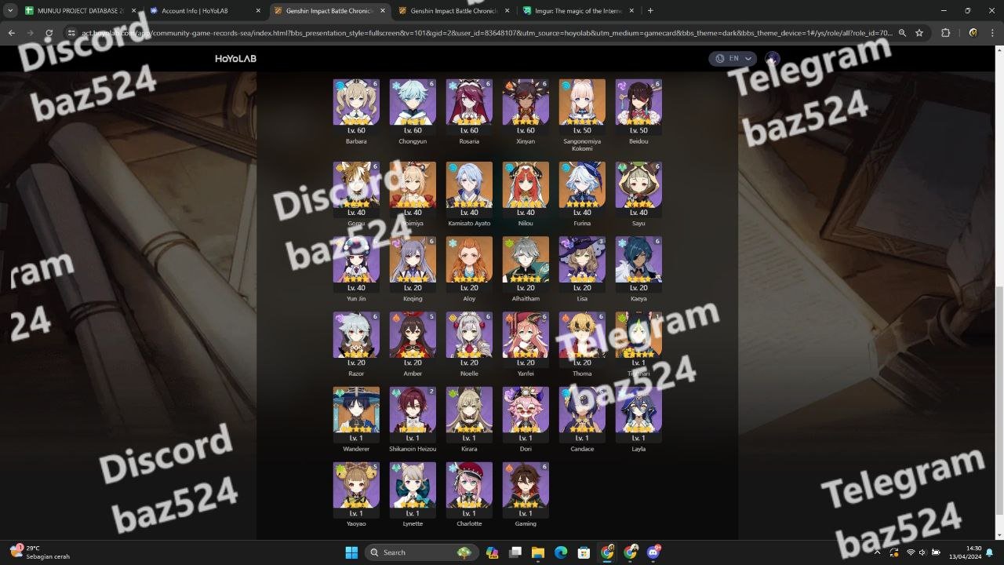The height and width of the screenshot is (565, 1004).
Task: Open a new browser tab
Action: (650, 11)
